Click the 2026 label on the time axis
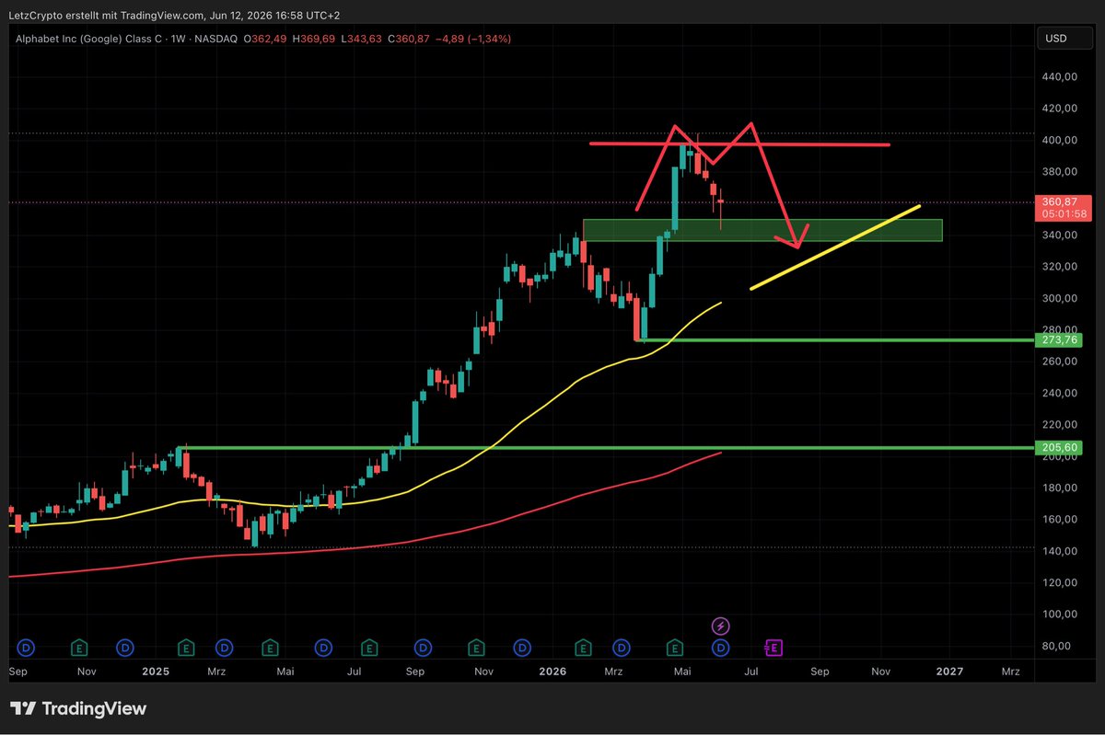Screen dimensions: 1105x735 click(x=552, y=672)
